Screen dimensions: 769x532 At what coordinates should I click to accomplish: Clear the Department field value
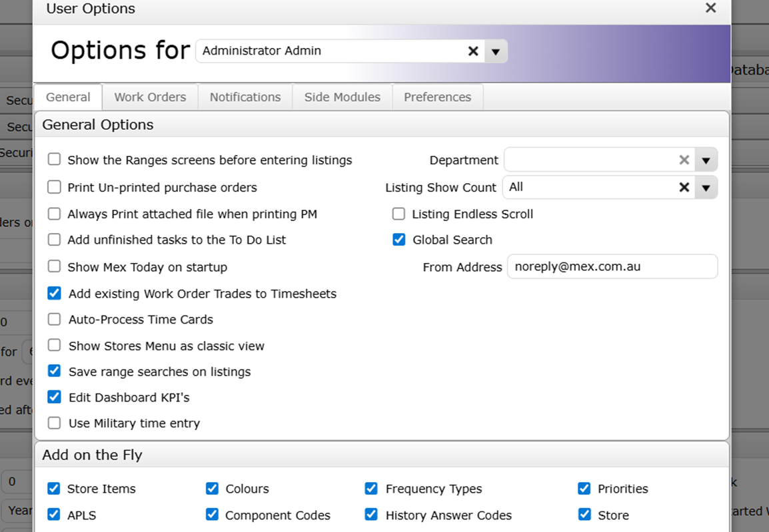684,160
